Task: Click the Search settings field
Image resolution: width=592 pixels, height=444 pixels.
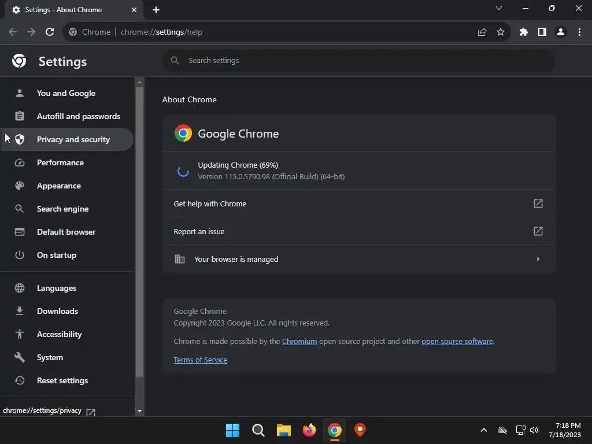Action: (x=358, y=60)
